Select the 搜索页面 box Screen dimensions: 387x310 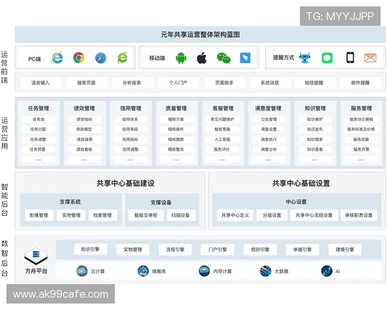[x=86, y=83]
